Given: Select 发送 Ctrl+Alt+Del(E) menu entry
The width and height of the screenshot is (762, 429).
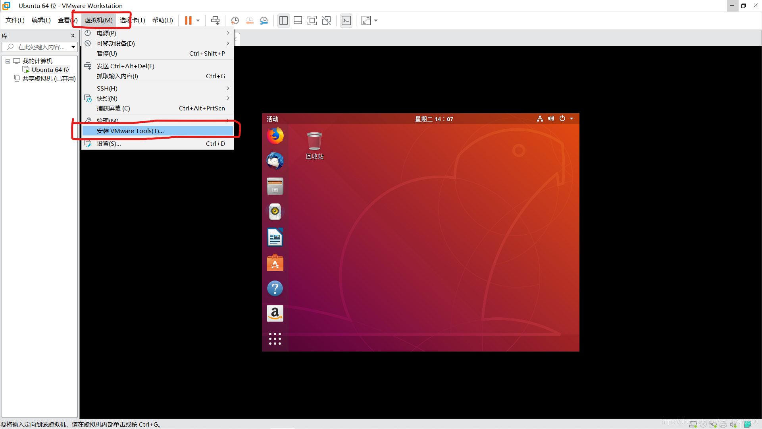Looking at the screenshot, I should [x=158, y=66].
